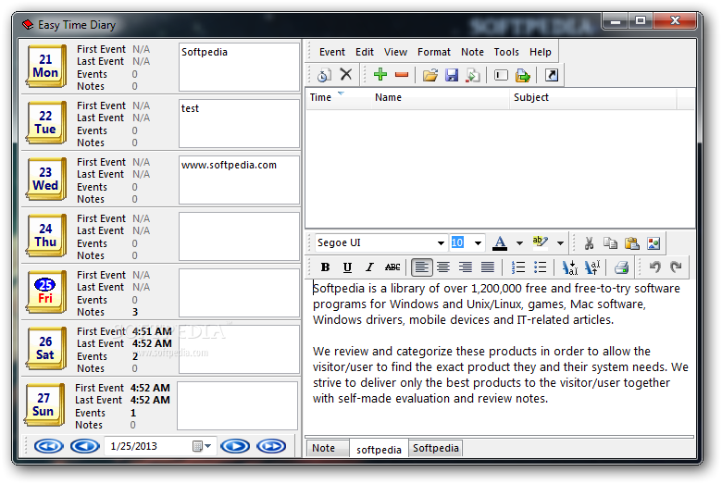722x484 pixels.
Task: Select the 21 Mon calendar icon
Action: pyautogui.click(x=45, y=67)
